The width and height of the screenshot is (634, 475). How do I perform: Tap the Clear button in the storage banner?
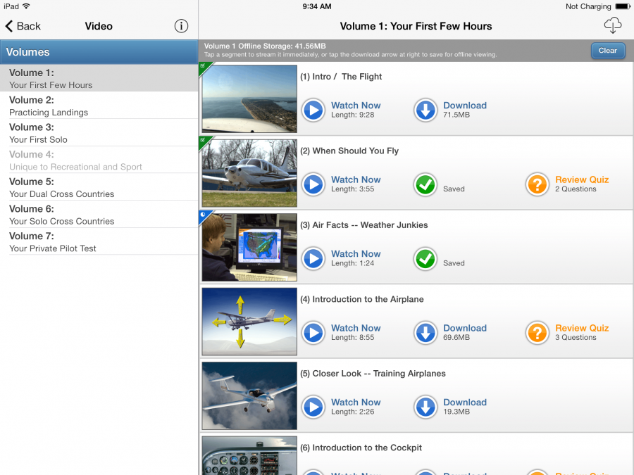tap(607, 50)
